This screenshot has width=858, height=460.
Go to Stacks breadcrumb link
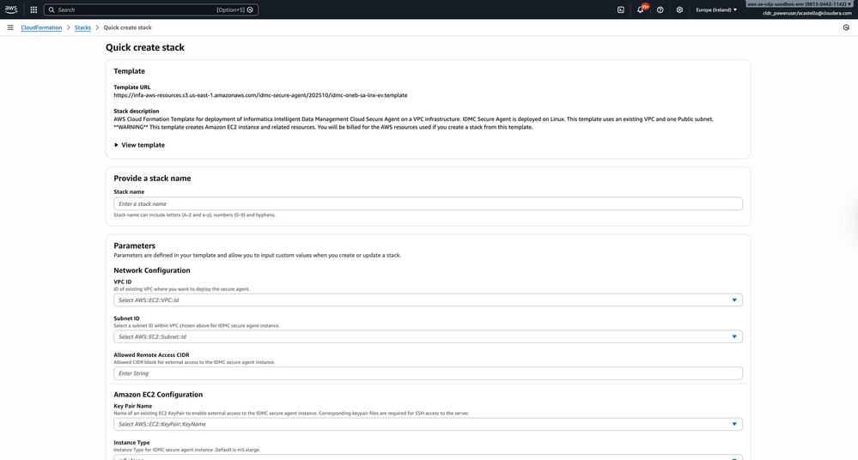[82, 27]
